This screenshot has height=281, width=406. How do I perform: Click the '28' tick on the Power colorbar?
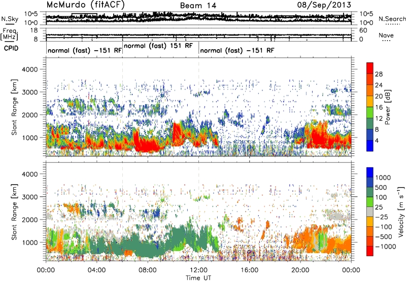click(379, 74)
